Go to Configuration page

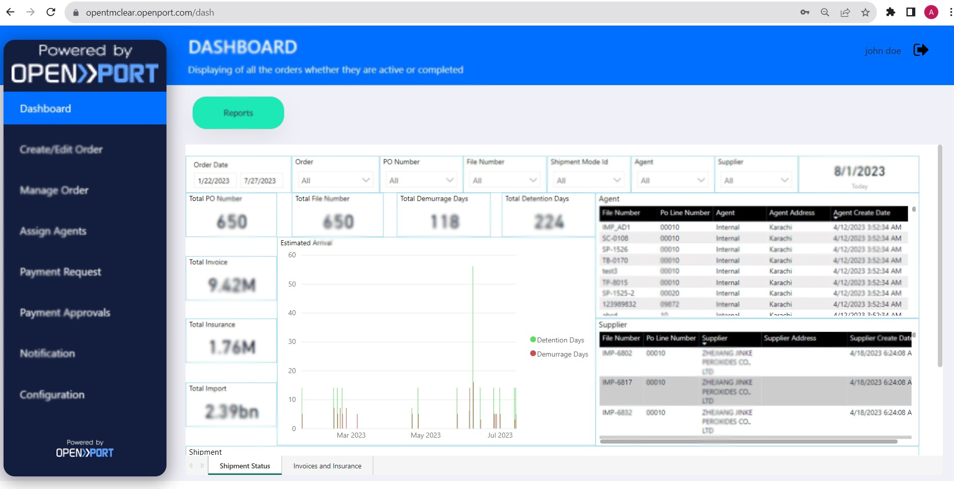coord(52,395)
